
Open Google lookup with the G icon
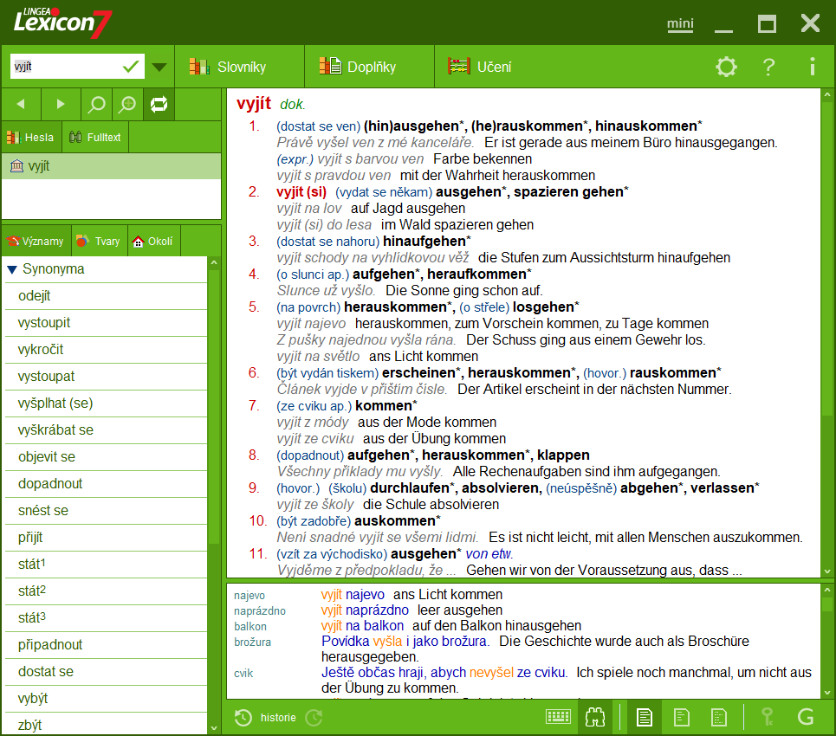point(807,717)
